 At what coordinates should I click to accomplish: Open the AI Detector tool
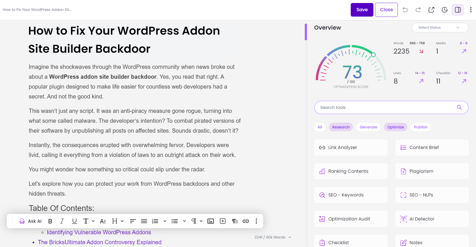coord(432,219)
